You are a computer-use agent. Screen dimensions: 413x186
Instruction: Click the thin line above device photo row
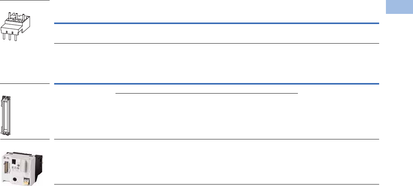[217, 139]
